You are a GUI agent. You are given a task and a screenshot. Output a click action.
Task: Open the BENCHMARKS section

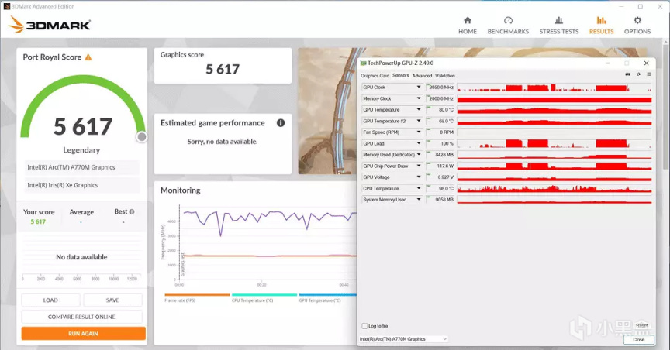pos(508,26)
